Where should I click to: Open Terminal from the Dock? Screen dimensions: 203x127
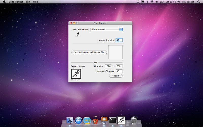point(112,120)
